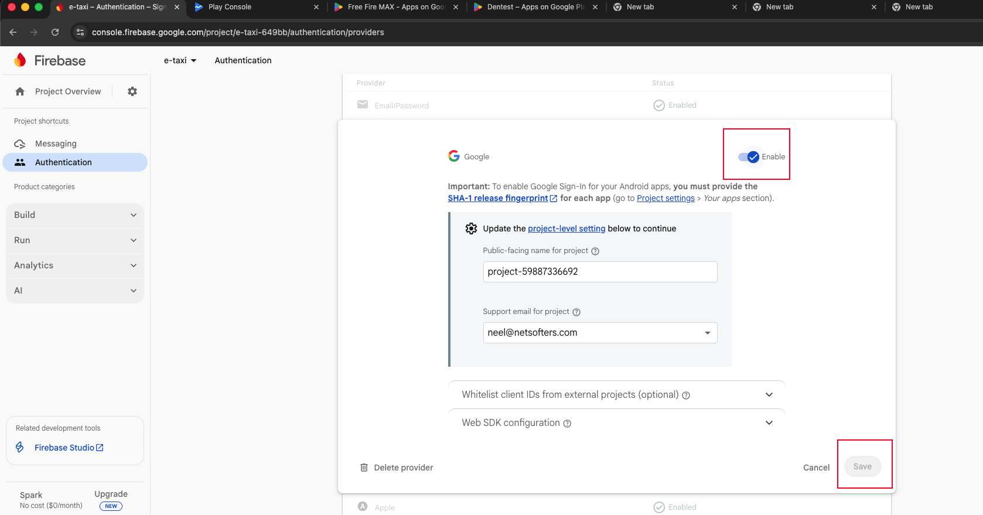Viewport: 983px width, 515px height.
Task: Click the Authentication people icon
Action: click(x=20, y=162)
